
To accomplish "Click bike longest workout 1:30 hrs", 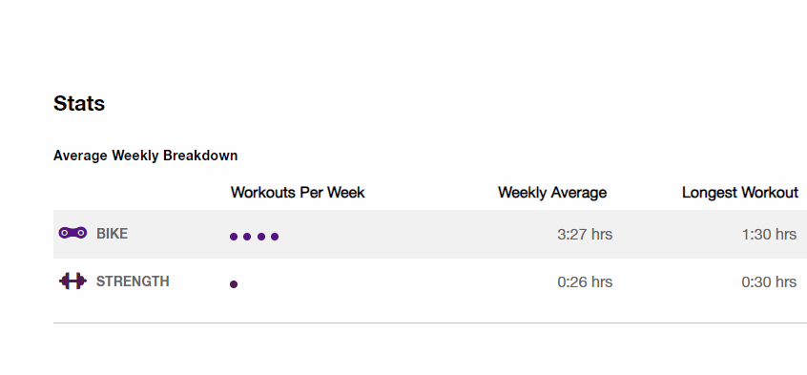I will coord(769,235).
